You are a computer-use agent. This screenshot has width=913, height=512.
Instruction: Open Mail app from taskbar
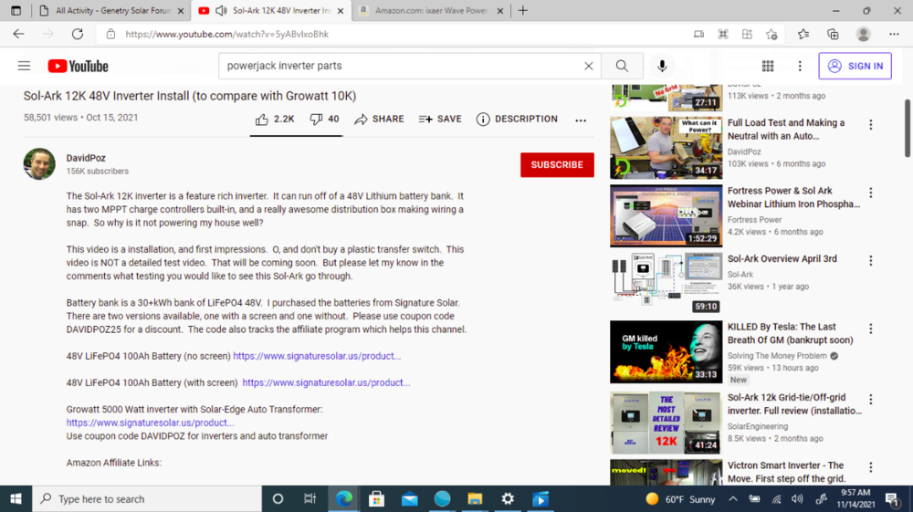[410, 498]
